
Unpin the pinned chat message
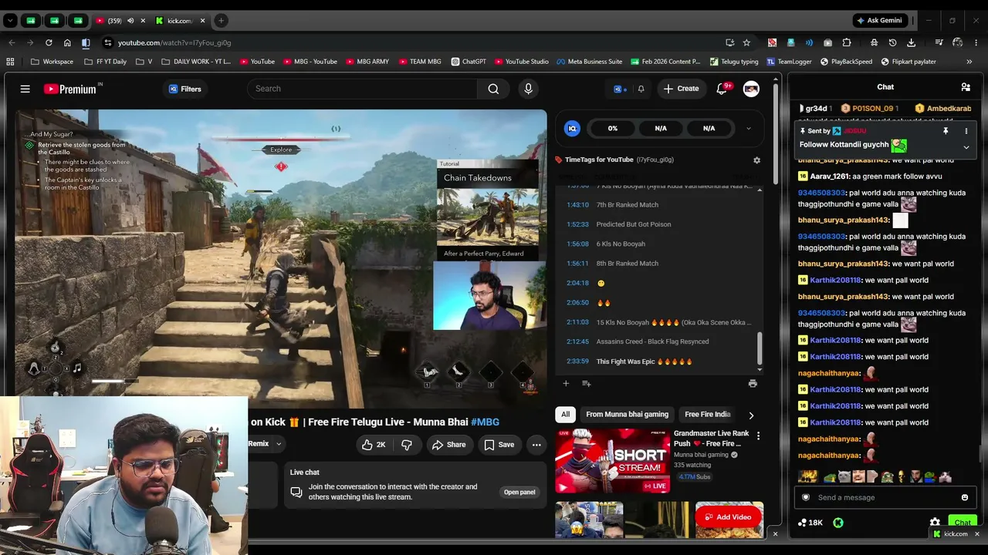point(946,131)
